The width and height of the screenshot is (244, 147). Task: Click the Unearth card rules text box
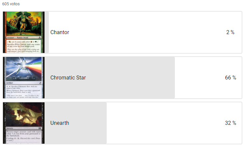(24, 137)
